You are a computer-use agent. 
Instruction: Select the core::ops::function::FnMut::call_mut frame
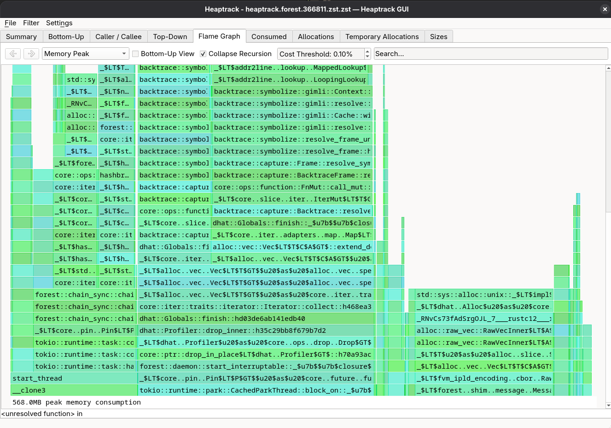292,187
